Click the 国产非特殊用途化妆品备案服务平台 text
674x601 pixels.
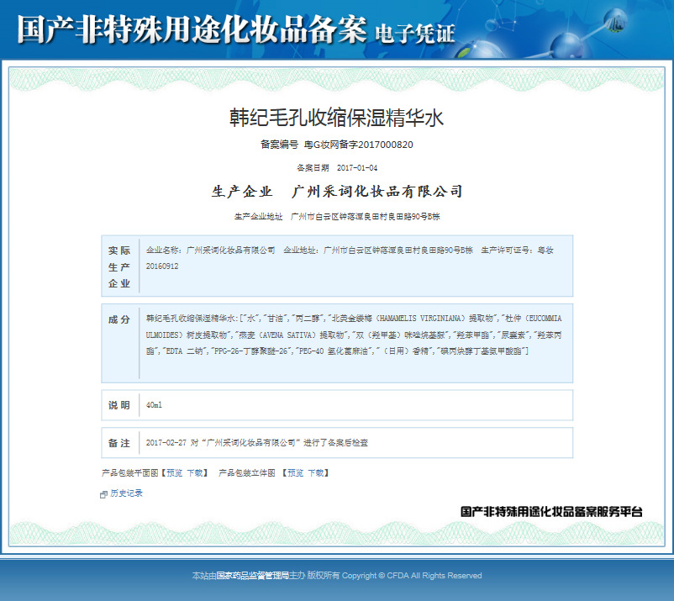551,511
